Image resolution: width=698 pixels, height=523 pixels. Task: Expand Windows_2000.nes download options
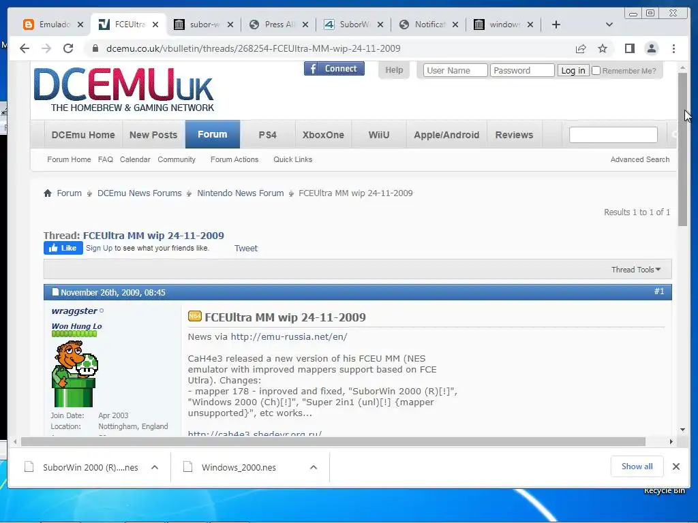[x=314, y=467]
